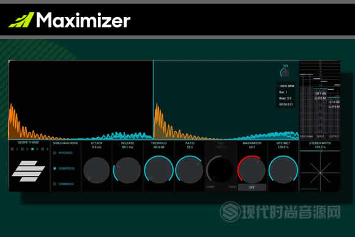This screenshot has height=237, width=355.
Task: Select the middle Sidechain Mode option
Action: coord(55,169)
